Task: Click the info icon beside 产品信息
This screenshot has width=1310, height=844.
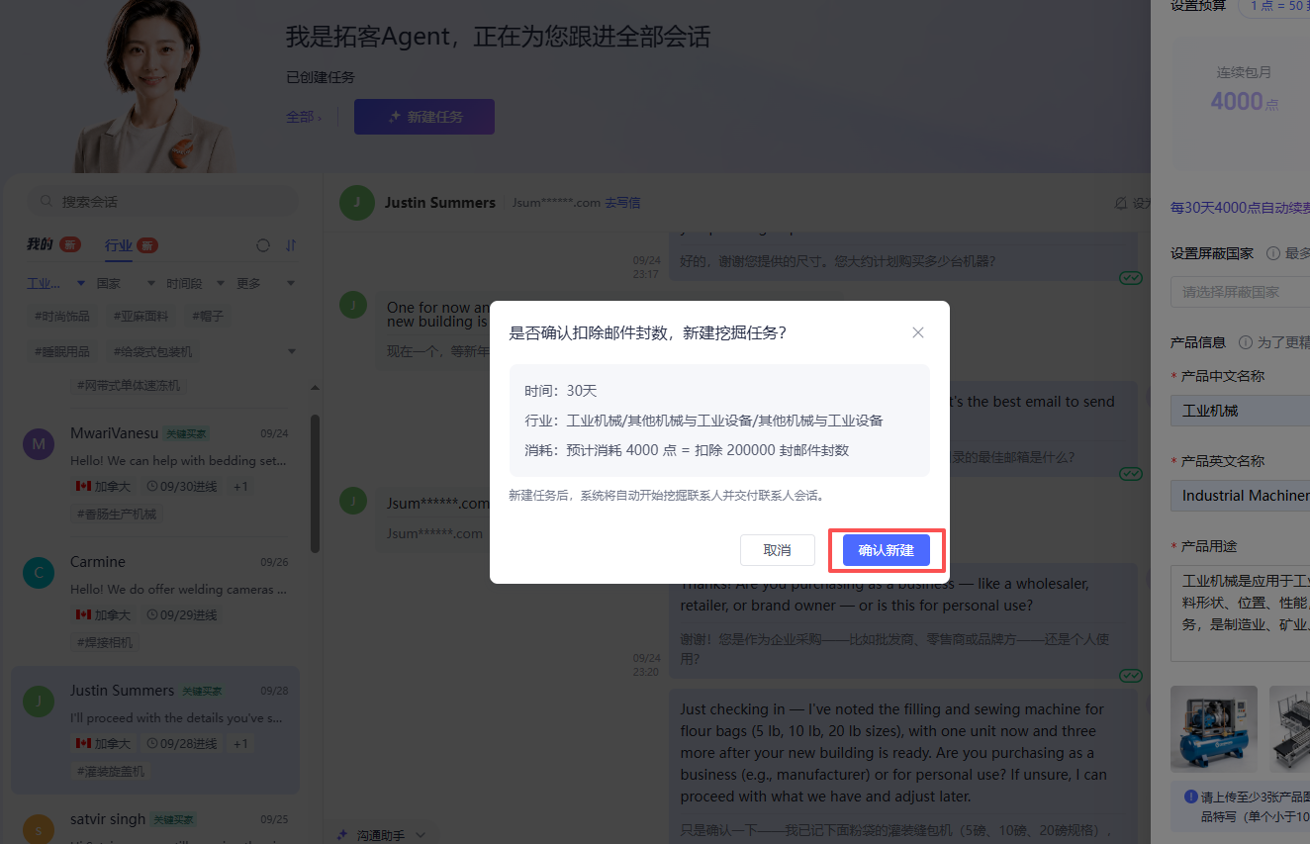Action: click(1246, 342)
